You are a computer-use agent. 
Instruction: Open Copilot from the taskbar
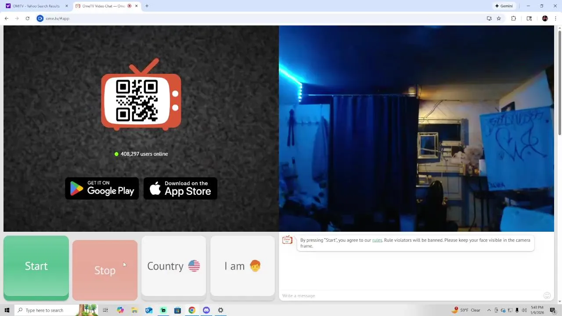click(120, 310)
